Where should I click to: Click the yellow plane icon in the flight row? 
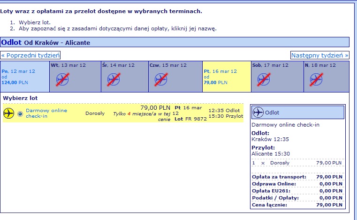8,113
